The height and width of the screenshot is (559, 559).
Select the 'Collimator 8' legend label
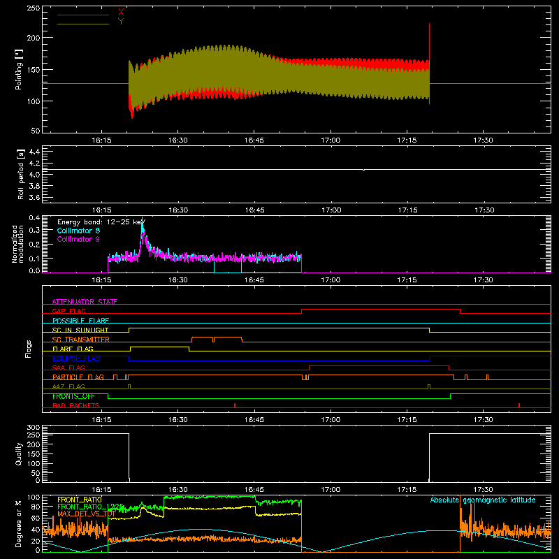(x=78, y=231)
